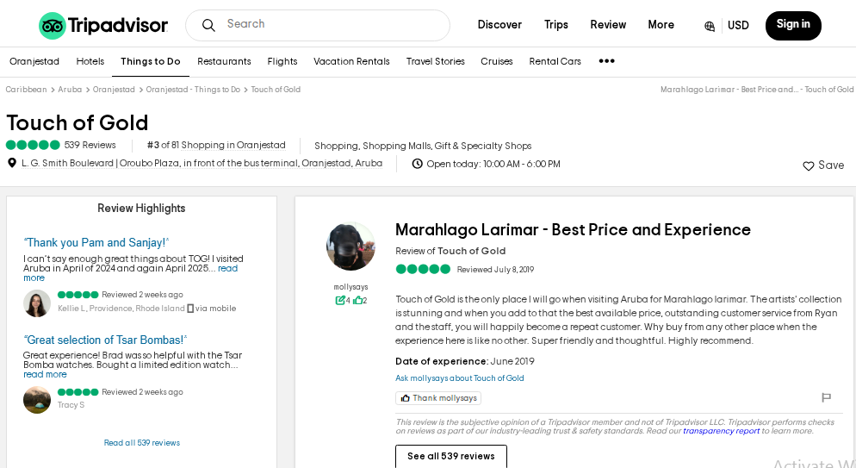Open the More menu
Screen dimensions: 856x468
[x=661, y=25]
